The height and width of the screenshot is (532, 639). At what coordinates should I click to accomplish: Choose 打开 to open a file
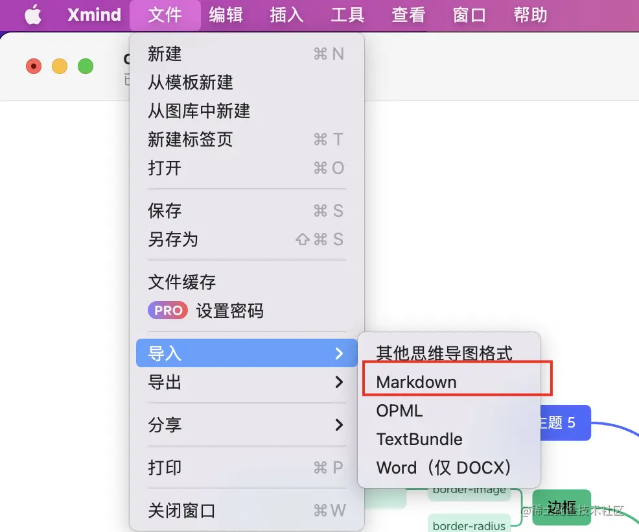pyautogui.click(x=246, y=168)
